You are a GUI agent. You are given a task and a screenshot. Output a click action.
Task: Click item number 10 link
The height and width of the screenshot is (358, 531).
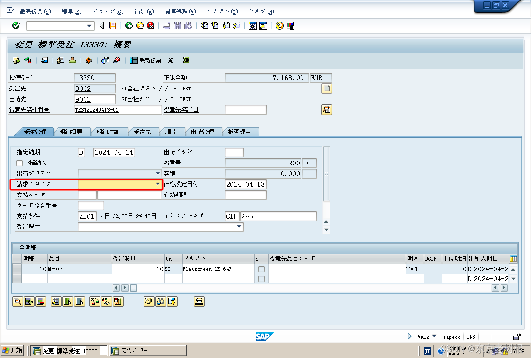click(43, 269)
